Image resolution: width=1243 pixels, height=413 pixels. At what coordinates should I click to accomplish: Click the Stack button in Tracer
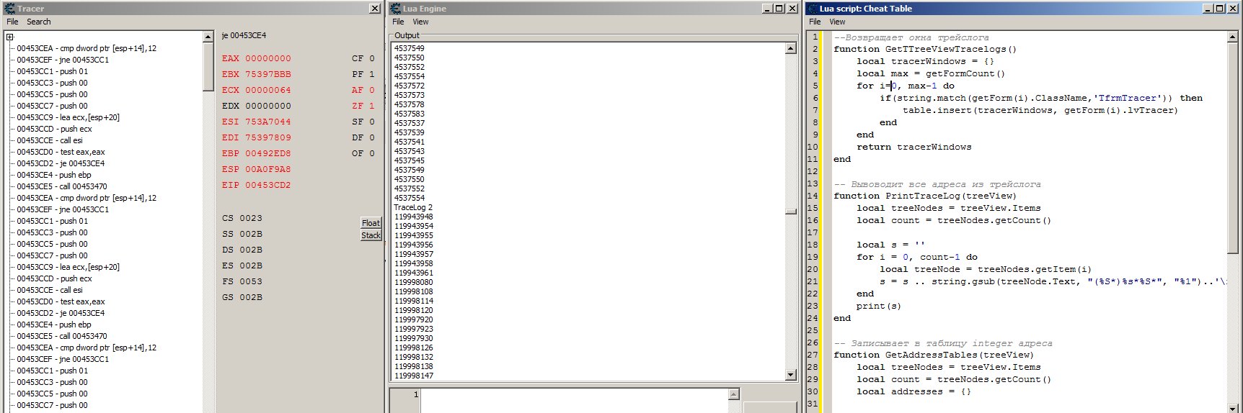[371, 235]
